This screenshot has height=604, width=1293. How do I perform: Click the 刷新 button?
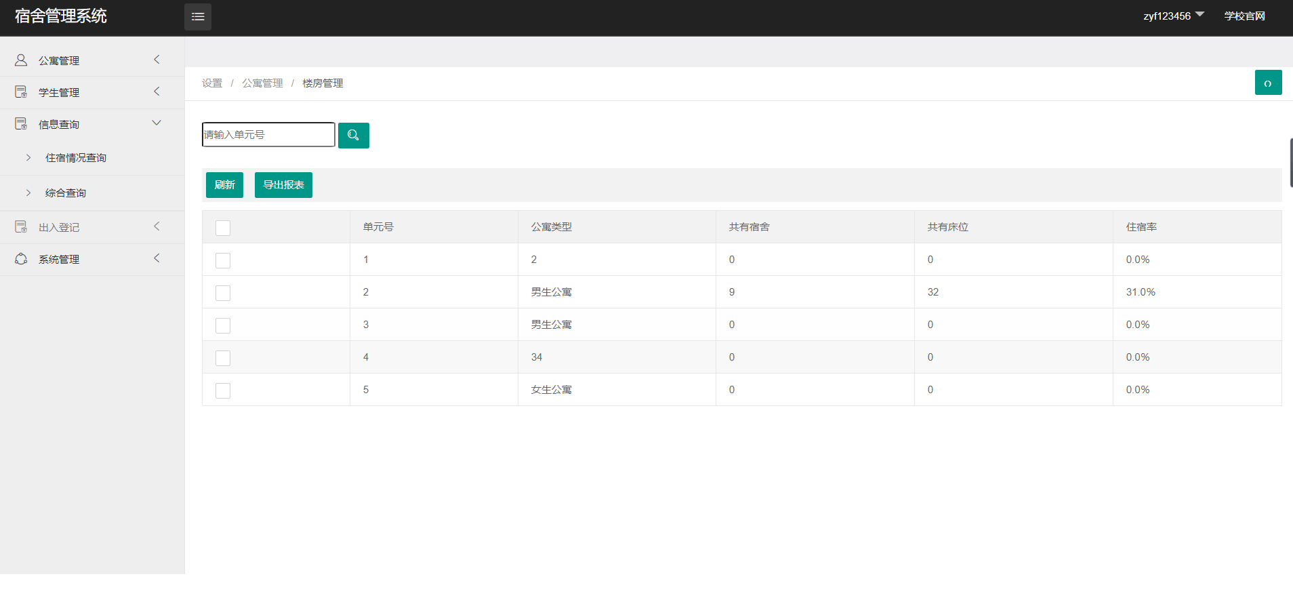pos(224,185)
